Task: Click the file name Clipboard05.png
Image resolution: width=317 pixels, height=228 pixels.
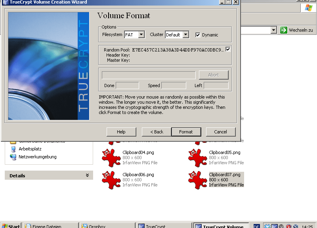Action: (225, 152)
